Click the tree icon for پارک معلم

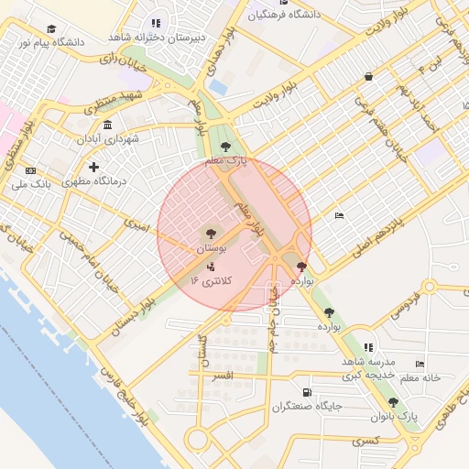tap(225, 147)
